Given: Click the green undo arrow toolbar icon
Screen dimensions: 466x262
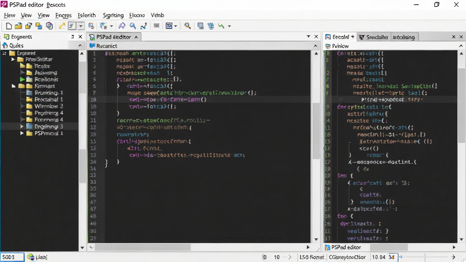Looking at the screenshot, I should point(221,26).
